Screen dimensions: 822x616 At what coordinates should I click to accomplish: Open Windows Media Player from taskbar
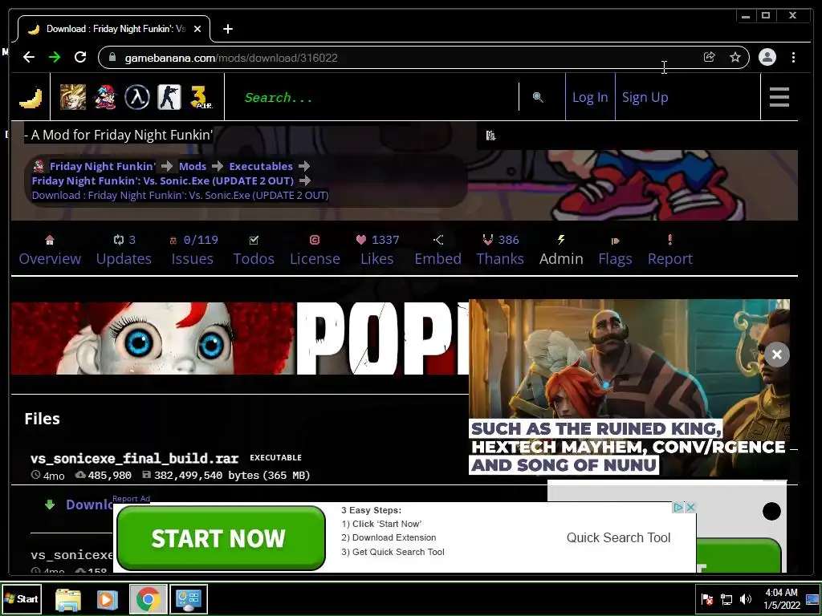[107, 599]
